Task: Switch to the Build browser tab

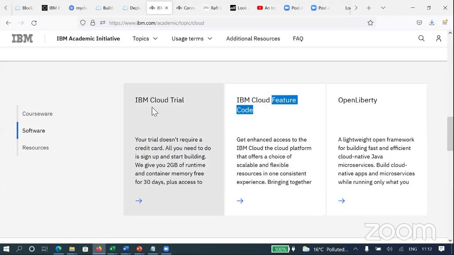Action: coord(105,8)
